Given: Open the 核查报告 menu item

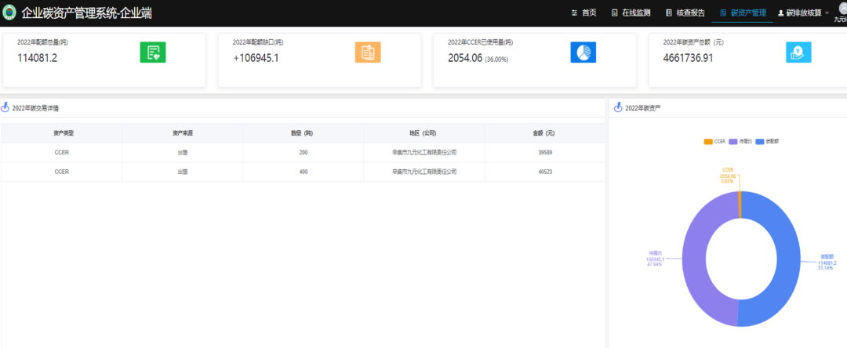Looking at the screenshot, I should click(685, 13).
